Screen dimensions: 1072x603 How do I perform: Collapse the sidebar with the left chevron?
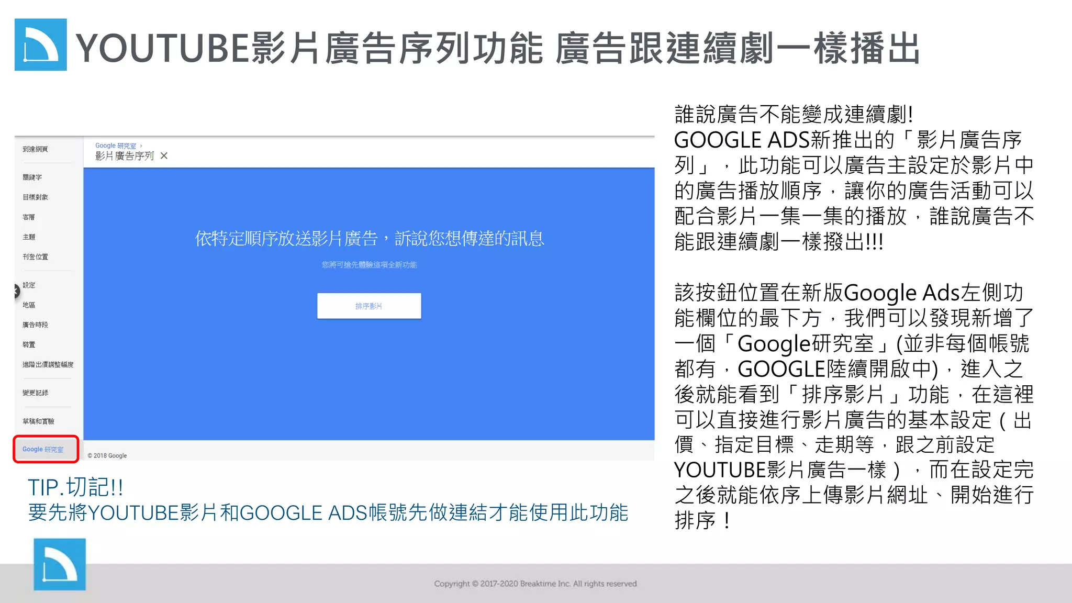[17, 291]
